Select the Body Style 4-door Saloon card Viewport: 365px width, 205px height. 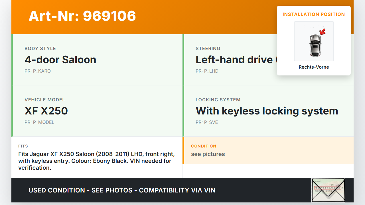[97, 60]
